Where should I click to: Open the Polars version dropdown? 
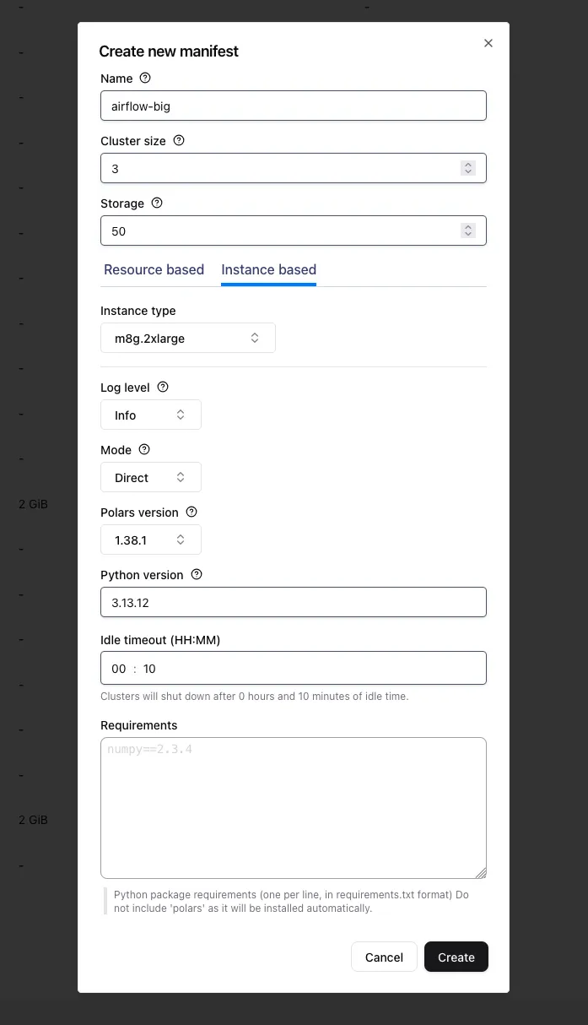click(150, 540)
